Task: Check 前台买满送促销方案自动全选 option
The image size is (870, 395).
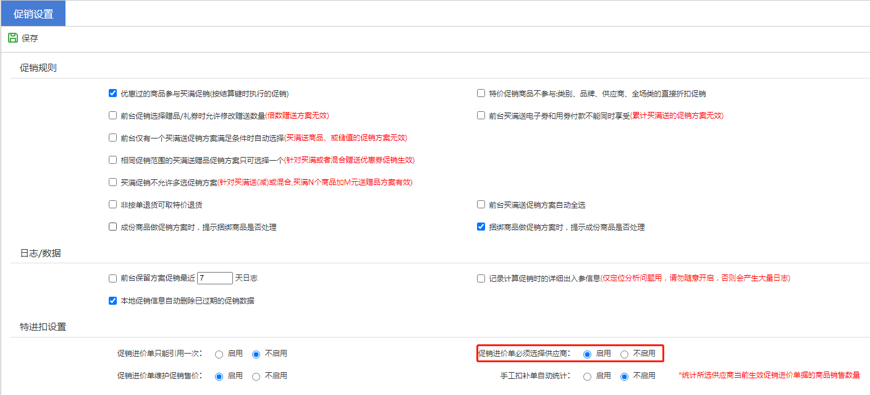Action: [x=481, y=205]
